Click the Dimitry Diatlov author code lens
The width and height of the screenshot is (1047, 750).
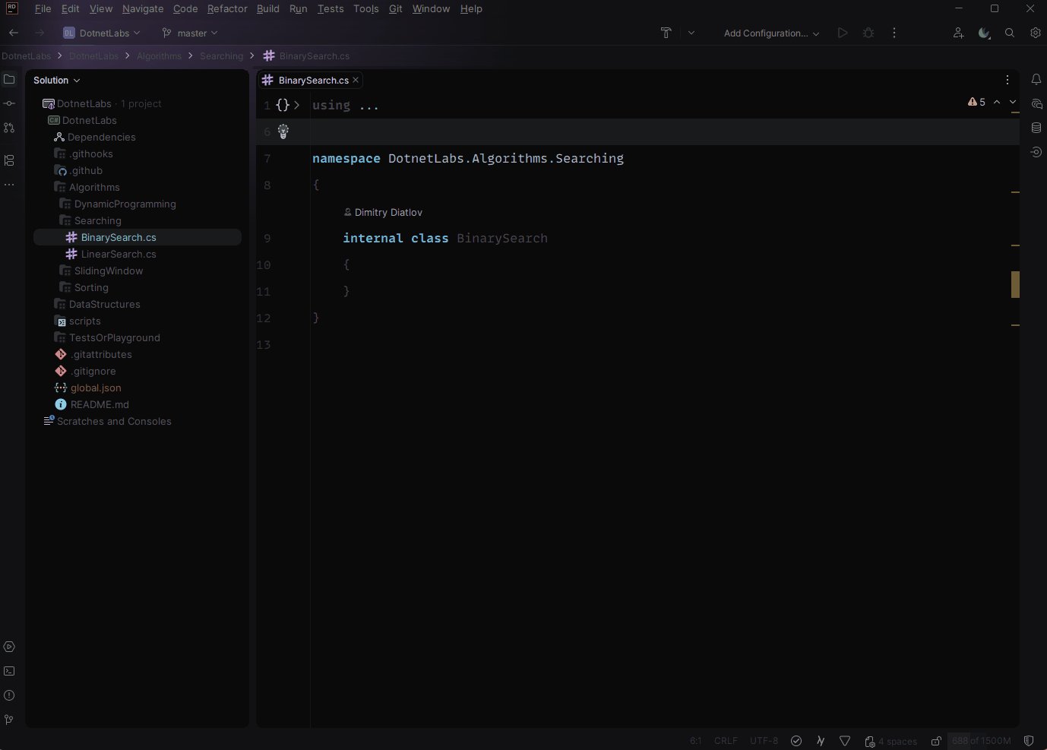383,212
